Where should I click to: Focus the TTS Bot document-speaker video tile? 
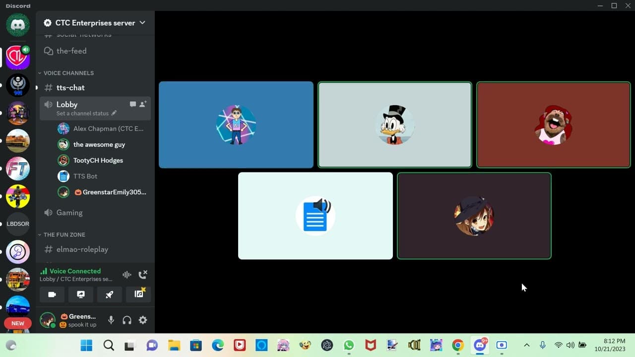316,216
